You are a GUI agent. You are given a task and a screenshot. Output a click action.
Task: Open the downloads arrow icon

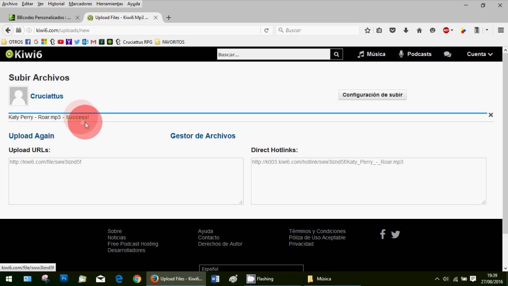(x=406, y=30)
